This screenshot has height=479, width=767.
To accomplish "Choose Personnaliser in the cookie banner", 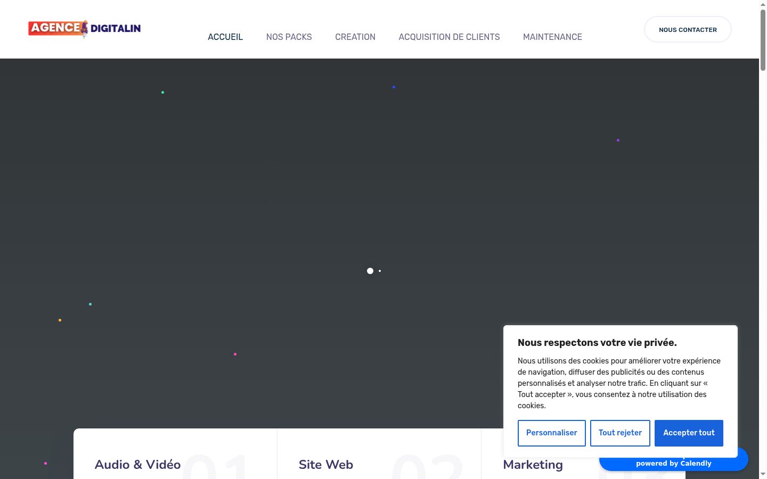I will click(551, 433).
